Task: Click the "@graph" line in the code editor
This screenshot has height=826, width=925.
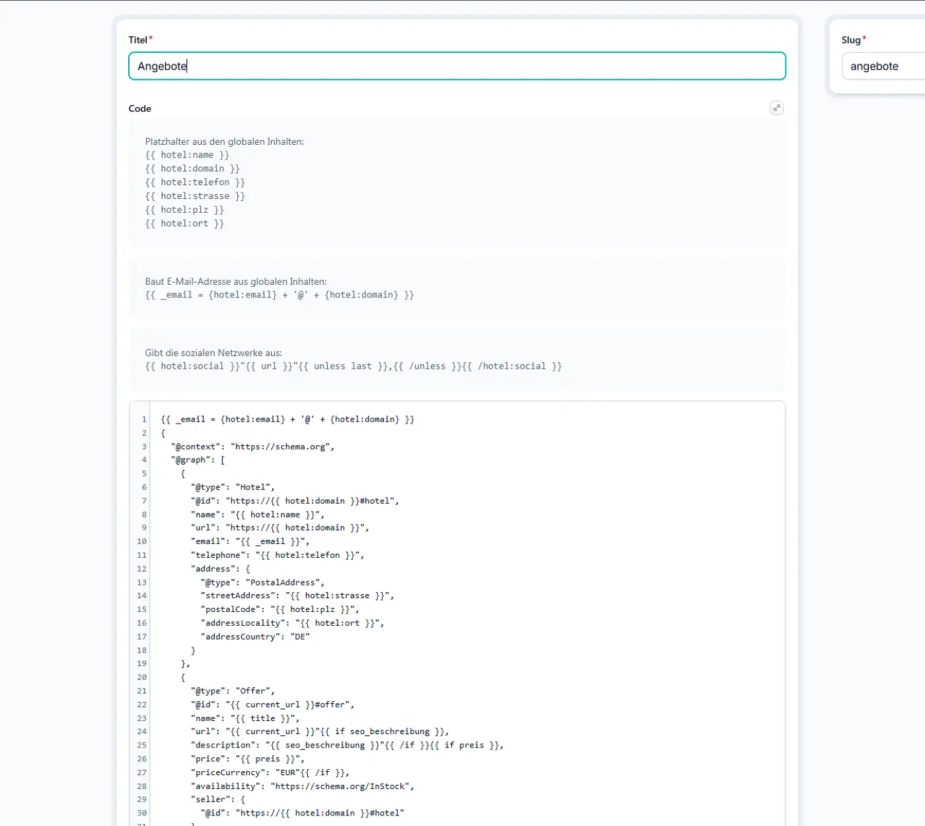Action: click(198, 460)
